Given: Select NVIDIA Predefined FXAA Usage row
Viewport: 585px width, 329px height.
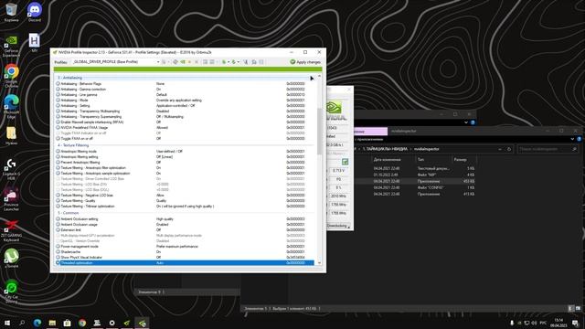Looking at the screenshot, I should point(185,128).
